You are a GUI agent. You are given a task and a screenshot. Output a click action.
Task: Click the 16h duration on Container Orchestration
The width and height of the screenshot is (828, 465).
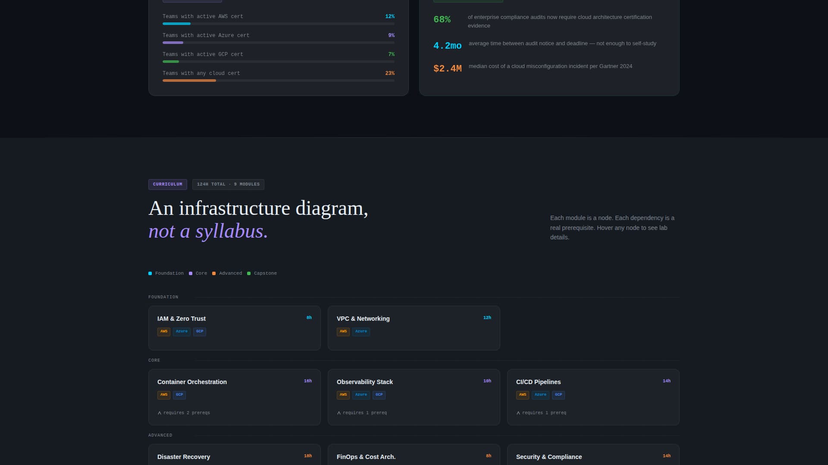tap(308, 381)
